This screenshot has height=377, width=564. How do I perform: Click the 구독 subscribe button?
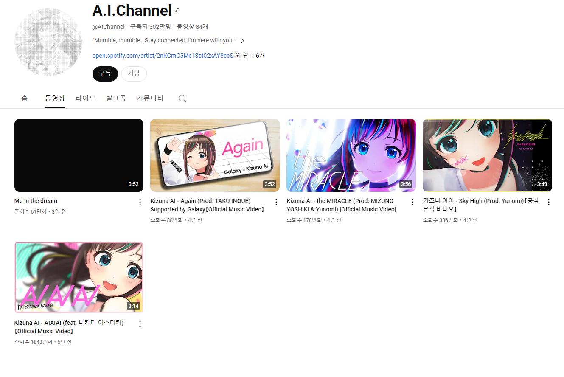[105, 73]
